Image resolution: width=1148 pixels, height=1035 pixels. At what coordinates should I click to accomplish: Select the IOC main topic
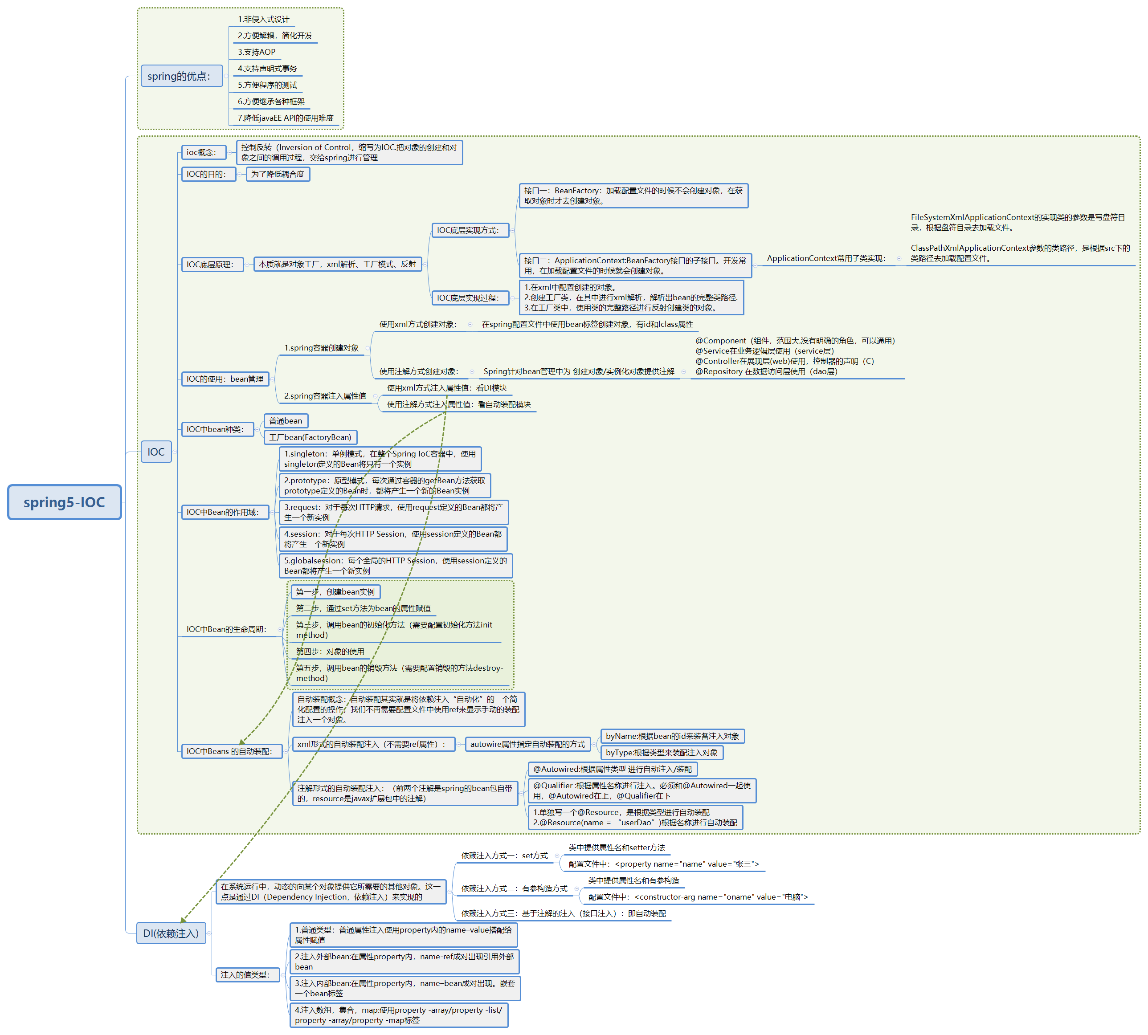click(x=156, y=452)
